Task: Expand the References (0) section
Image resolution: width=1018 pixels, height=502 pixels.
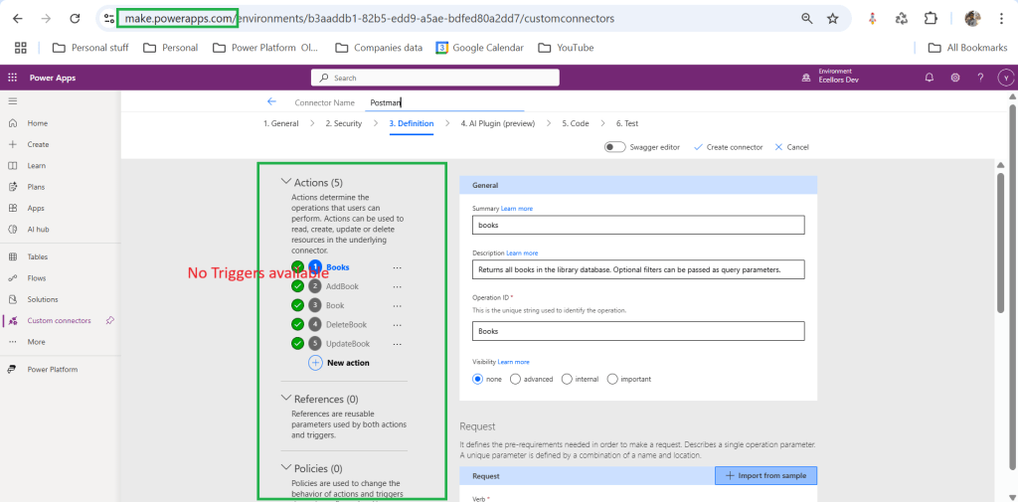Action: [x=286, y=399]
